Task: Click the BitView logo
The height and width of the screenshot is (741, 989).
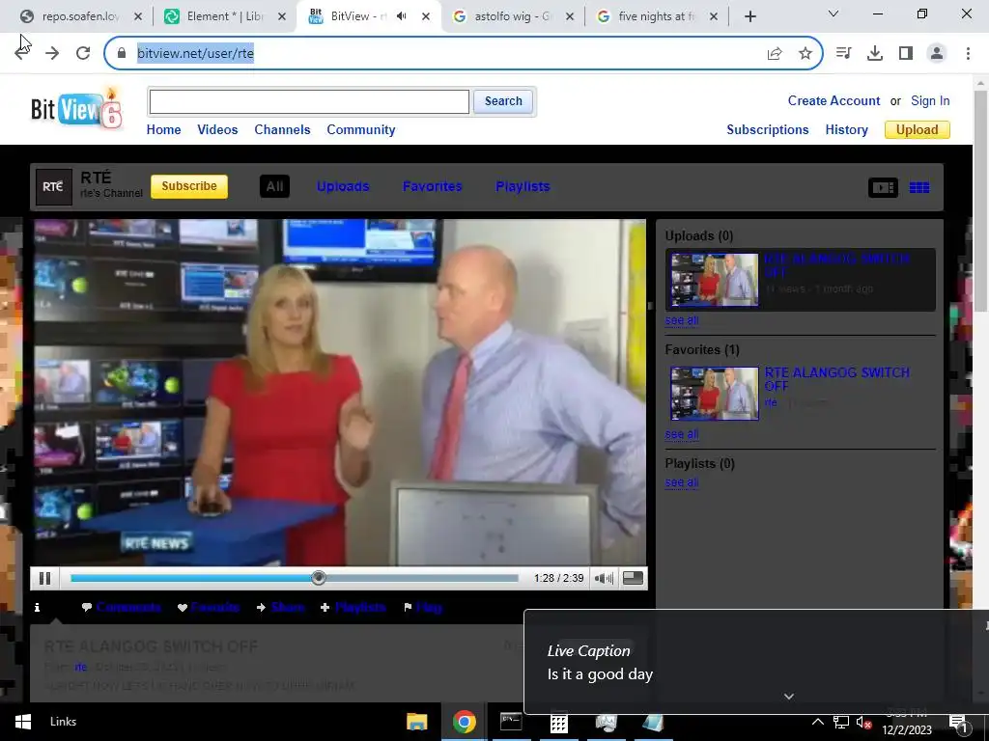Action: pyautogui.click(x=76, y=108)
